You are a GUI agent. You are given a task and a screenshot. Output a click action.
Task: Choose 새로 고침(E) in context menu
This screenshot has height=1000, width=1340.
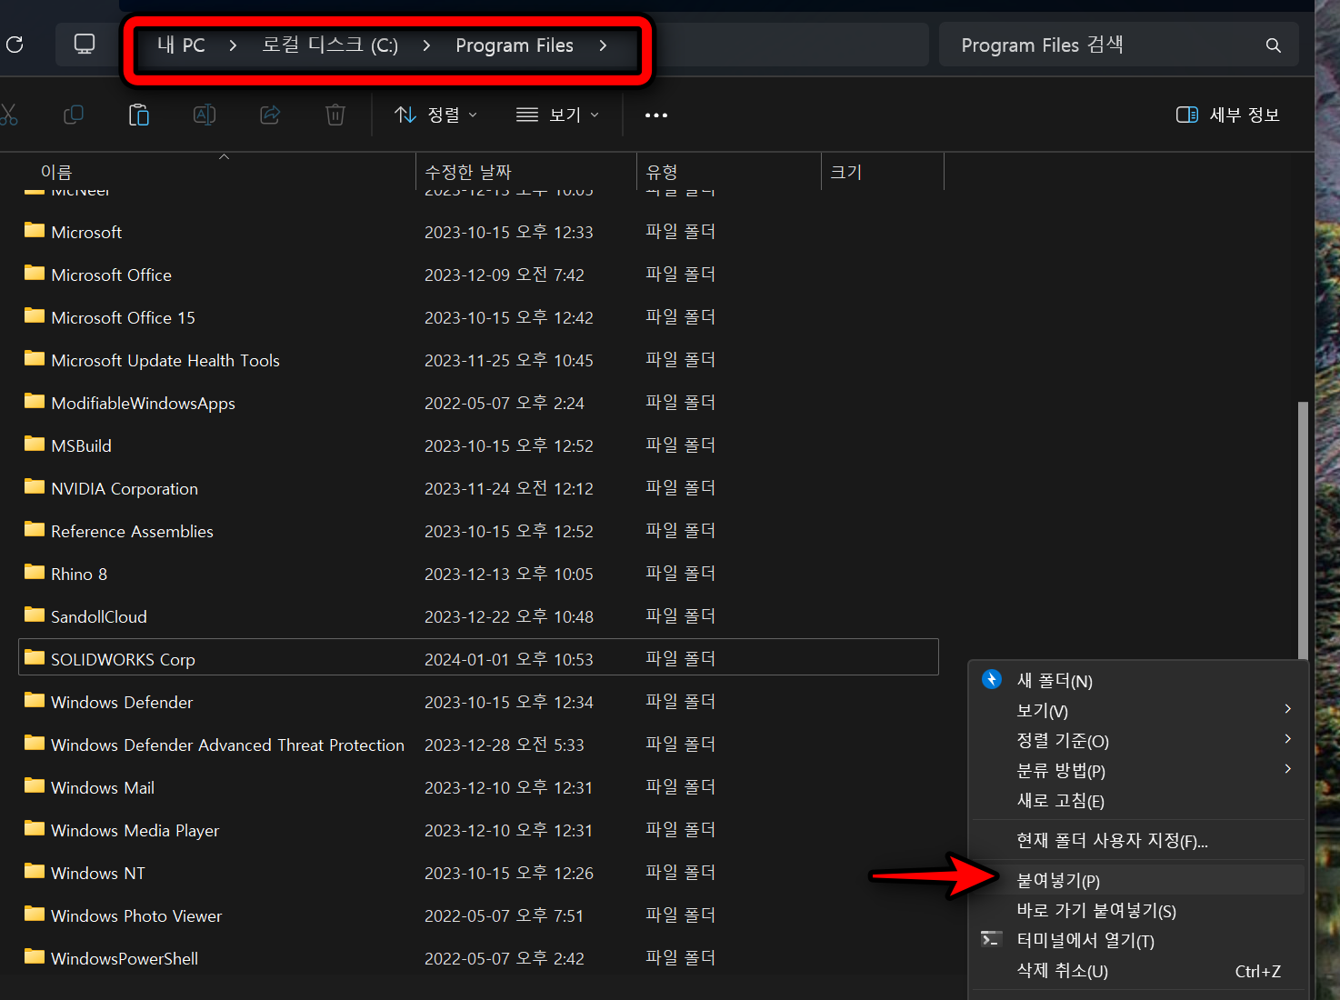1138,800
